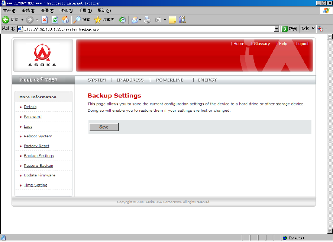Open the Edit menu (编辑)
333x242 pixels.
(29, 10)
